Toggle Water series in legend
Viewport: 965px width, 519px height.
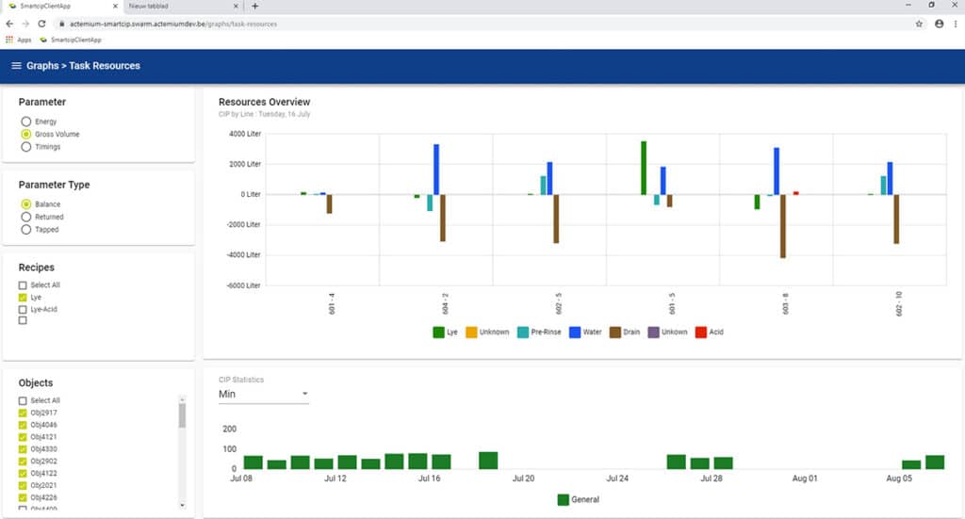[x=585, y=332]
